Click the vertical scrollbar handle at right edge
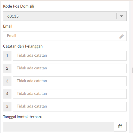This screenshot has height=133, width=133. point(132,70)
